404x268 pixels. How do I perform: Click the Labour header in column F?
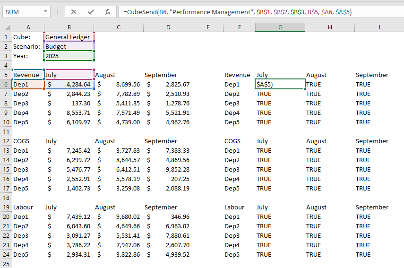[234, 207]
